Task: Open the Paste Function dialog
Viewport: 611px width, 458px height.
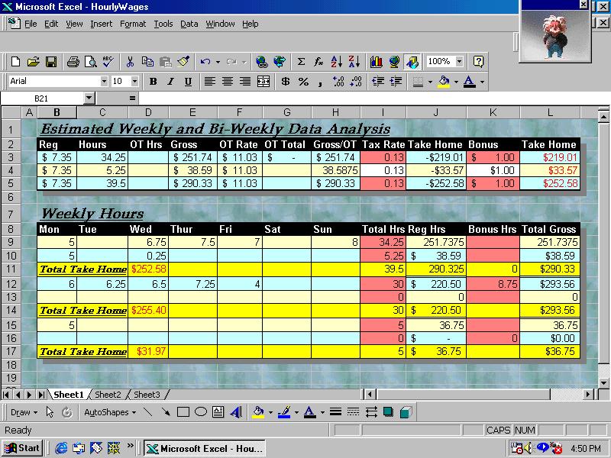Action: (318, 62)
